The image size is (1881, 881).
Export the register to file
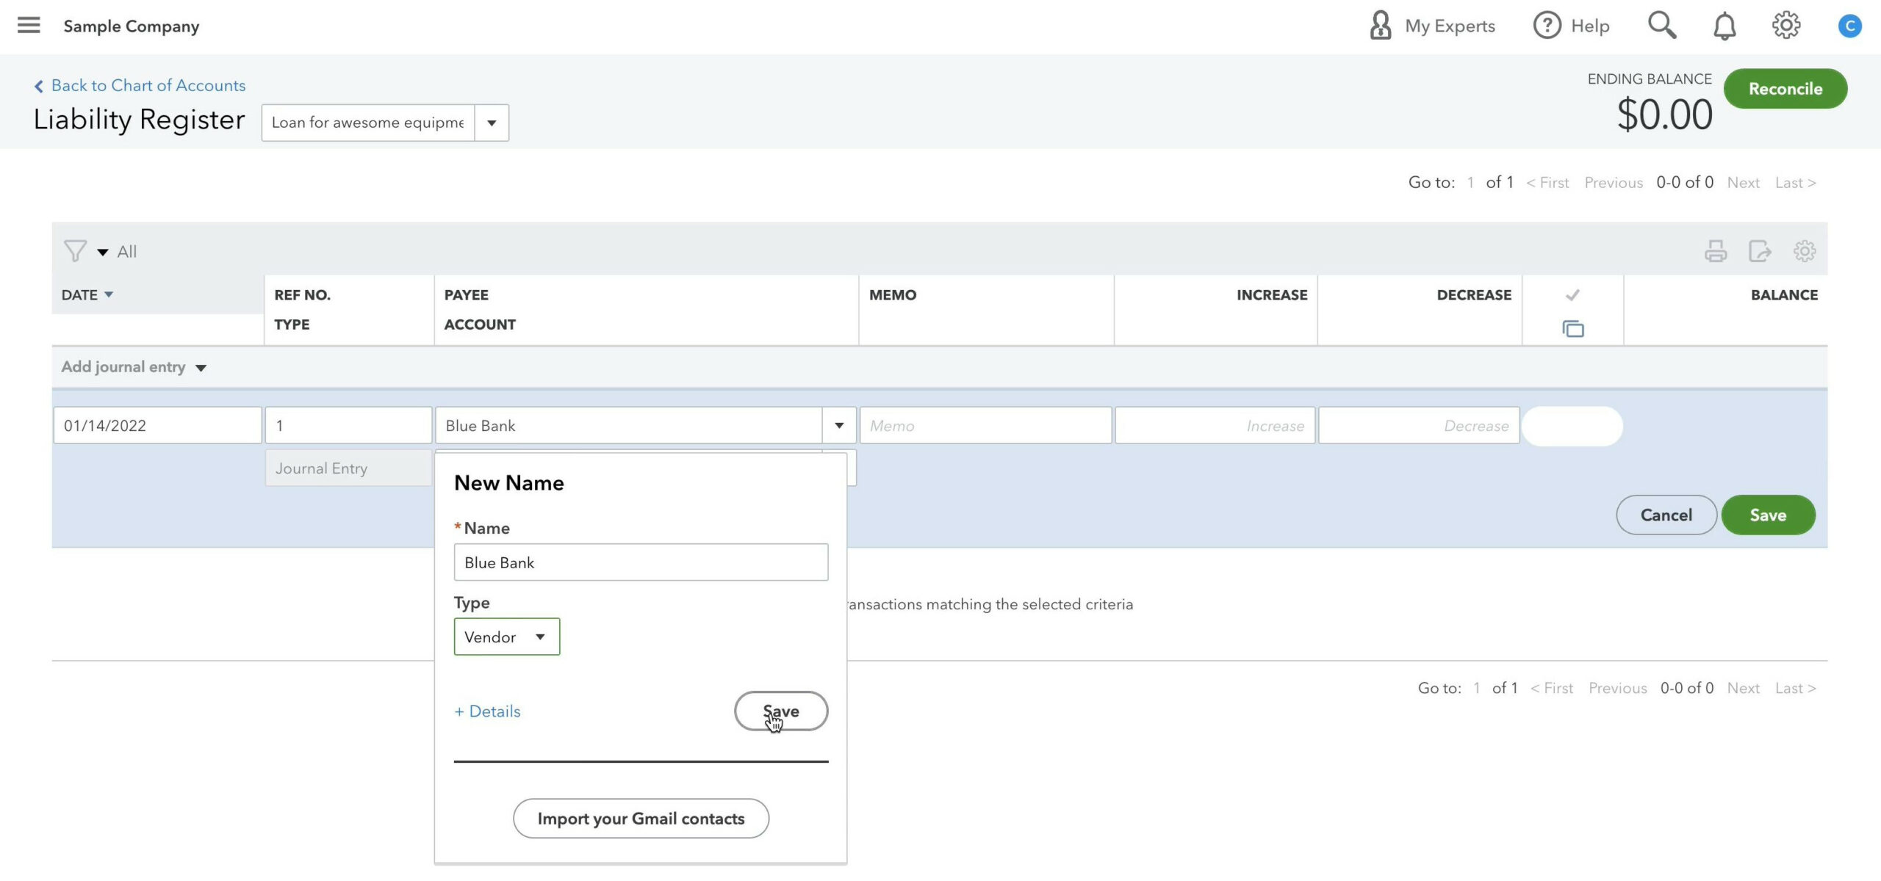click(x=1760, y=251)
